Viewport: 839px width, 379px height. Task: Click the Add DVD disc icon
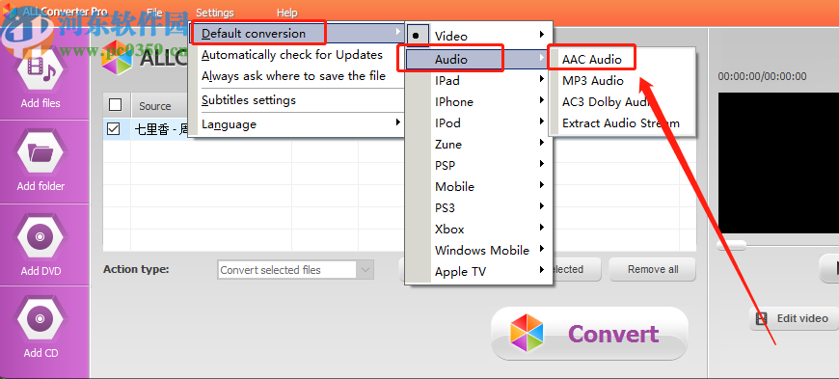click(41, 236)
